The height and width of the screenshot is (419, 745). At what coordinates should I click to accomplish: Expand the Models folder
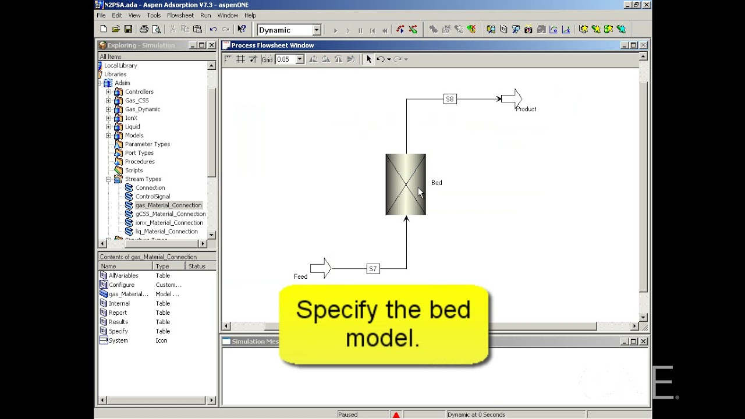[x=108, y=136]
